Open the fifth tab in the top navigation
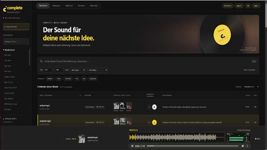This screenshot has height=150, width=267. [x=94, y=5]
